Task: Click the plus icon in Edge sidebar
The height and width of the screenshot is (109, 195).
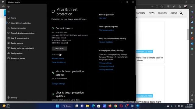Action: coord(192,54)
